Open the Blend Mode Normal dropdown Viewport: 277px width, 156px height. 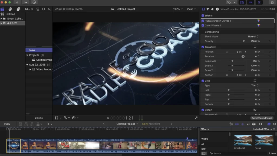[253, 37]
